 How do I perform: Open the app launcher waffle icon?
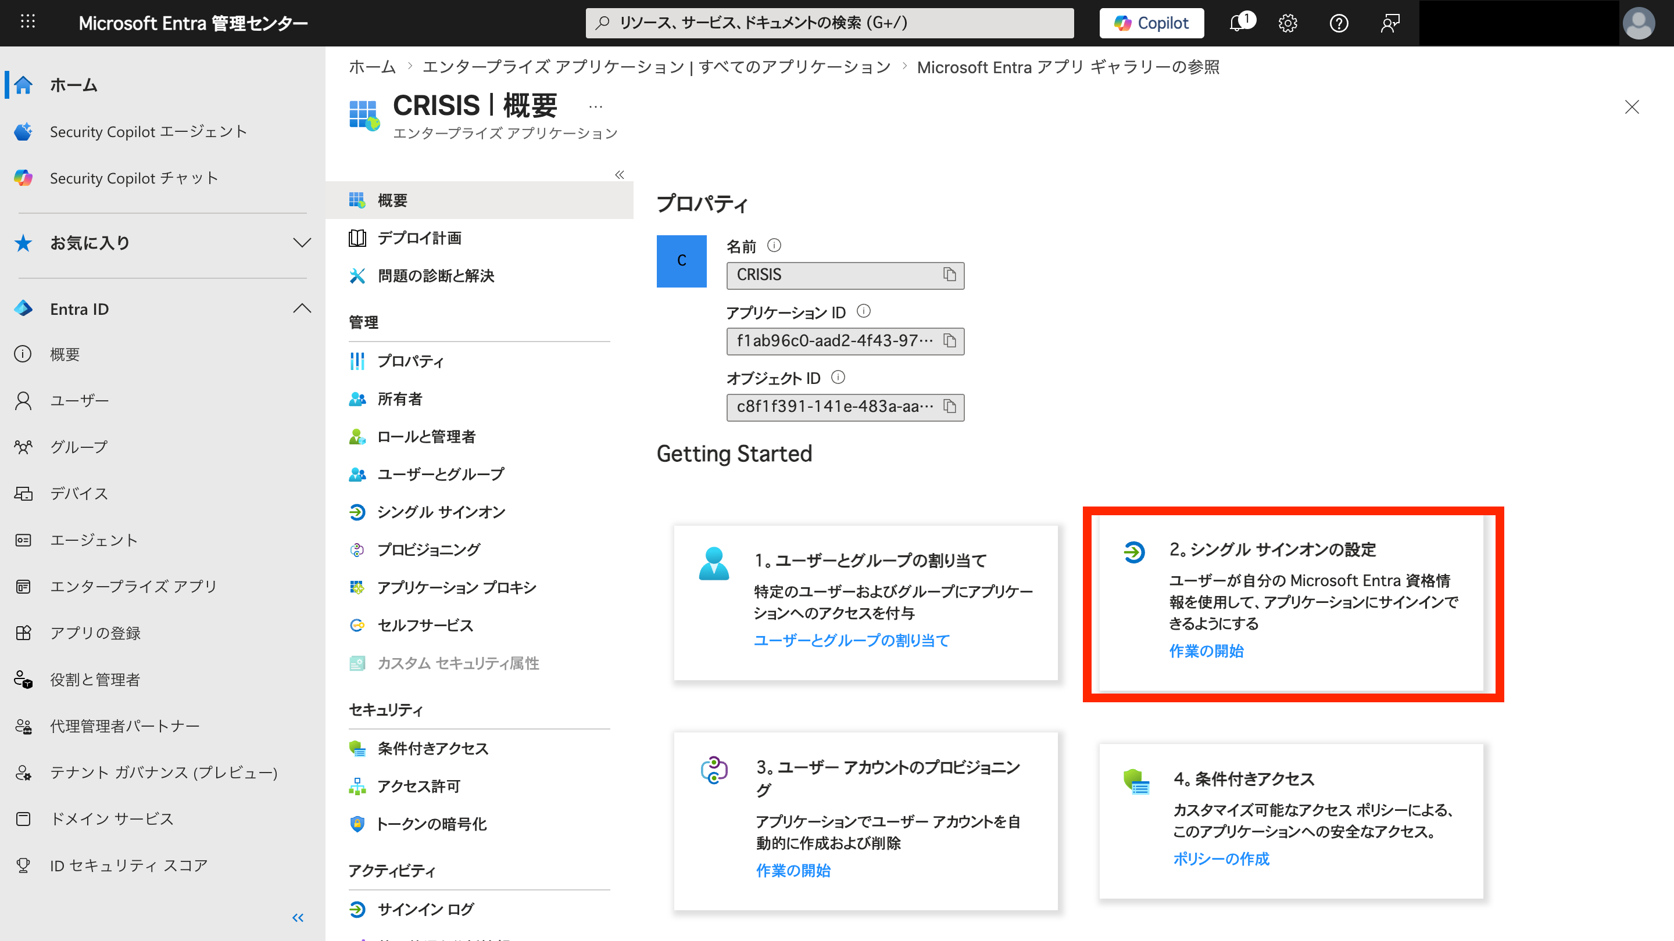(x=28, y=22)
